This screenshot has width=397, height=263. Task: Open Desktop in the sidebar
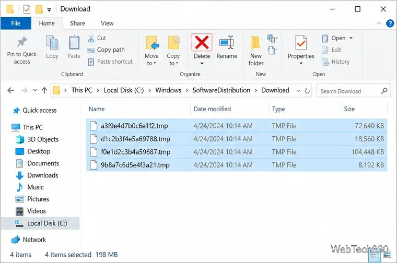(33, 151)
